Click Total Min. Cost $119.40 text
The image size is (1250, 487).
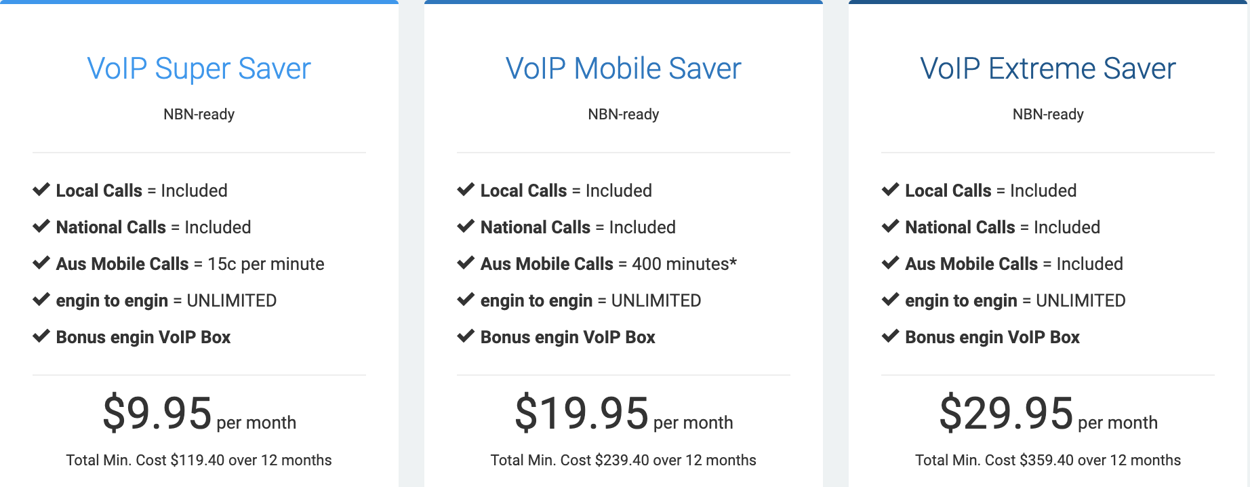click(x=199, y=460)
